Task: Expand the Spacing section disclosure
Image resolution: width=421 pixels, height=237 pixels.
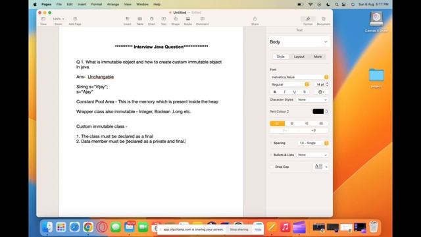Action: [x=271, y=144]
